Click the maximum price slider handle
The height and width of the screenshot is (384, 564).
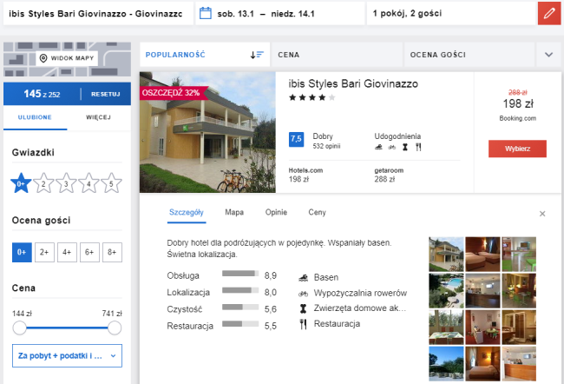coord(114,328)
